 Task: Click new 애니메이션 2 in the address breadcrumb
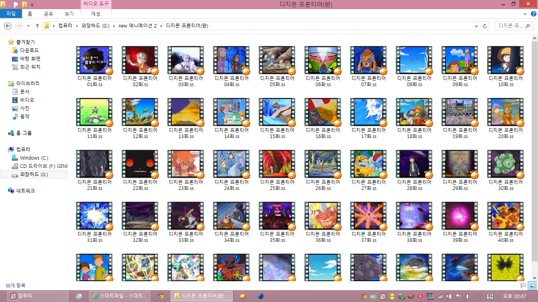click(137, 26)
